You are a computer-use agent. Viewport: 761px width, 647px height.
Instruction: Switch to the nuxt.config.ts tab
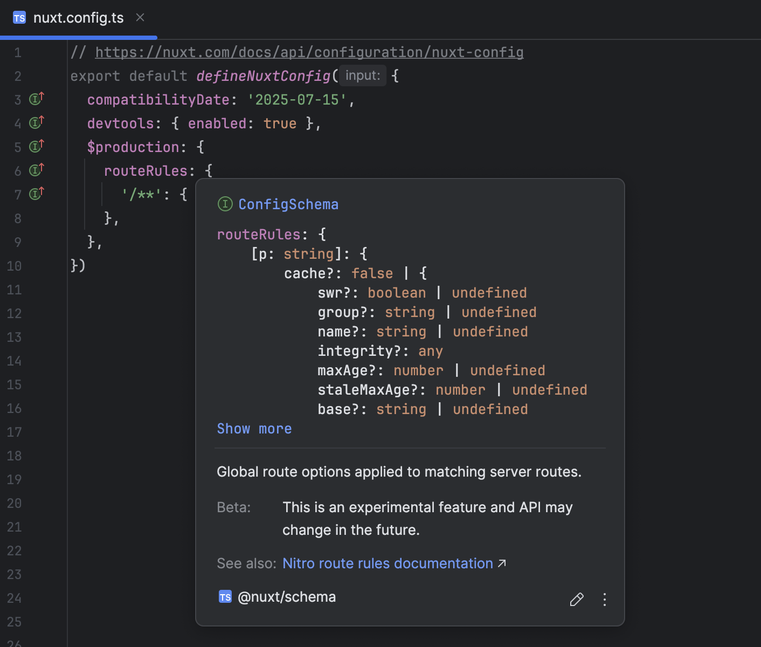coord(78,18)
